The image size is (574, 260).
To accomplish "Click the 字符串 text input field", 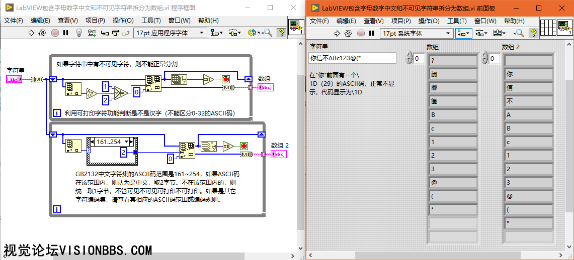I will coord(353,58).
